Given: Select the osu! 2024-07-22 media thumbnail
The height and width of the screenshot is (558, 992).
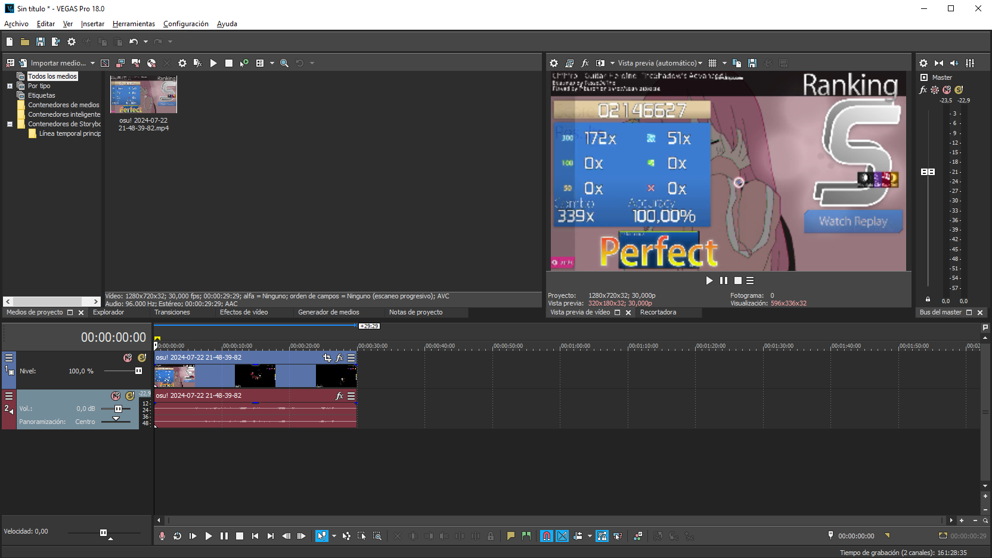Looking at the screenshot, I should coord(144,94).
